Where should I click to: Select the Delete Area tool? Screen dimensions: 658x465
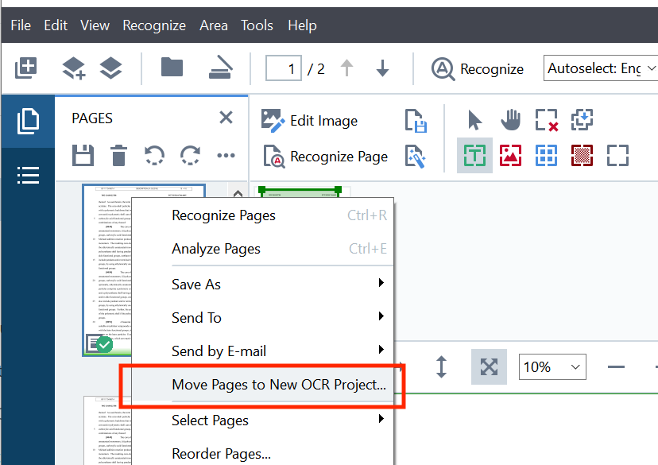pos(548,120)
